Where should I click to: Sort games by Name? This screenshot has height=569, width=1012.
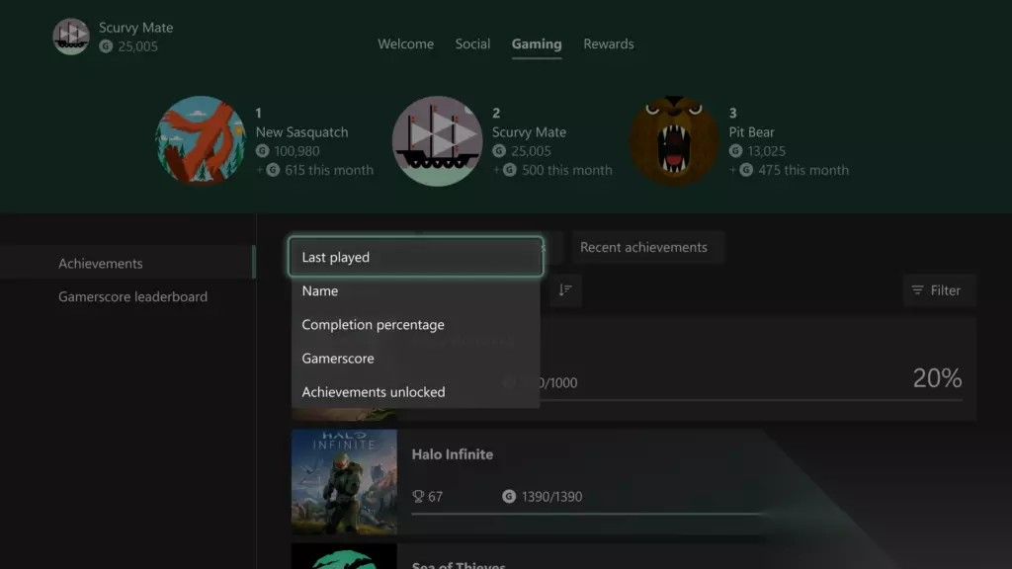pos(416,291)
